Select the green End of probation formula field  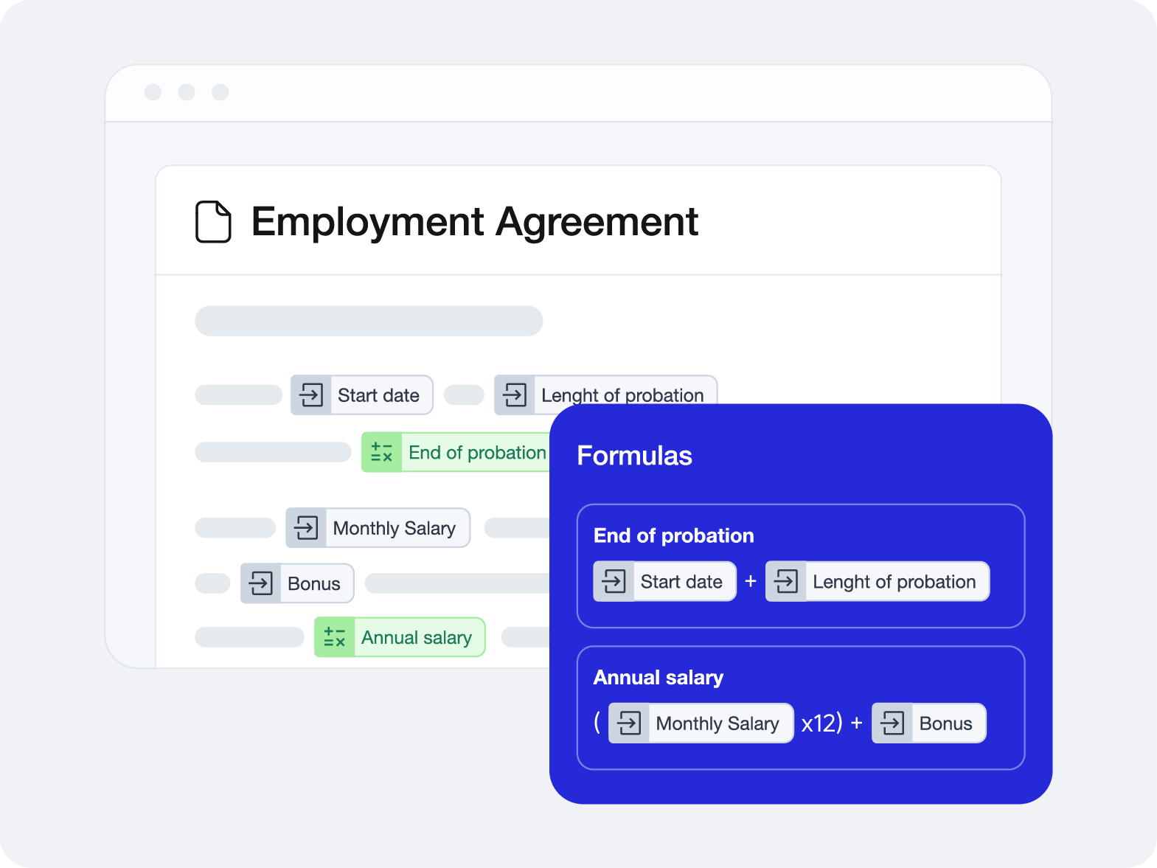476,452
